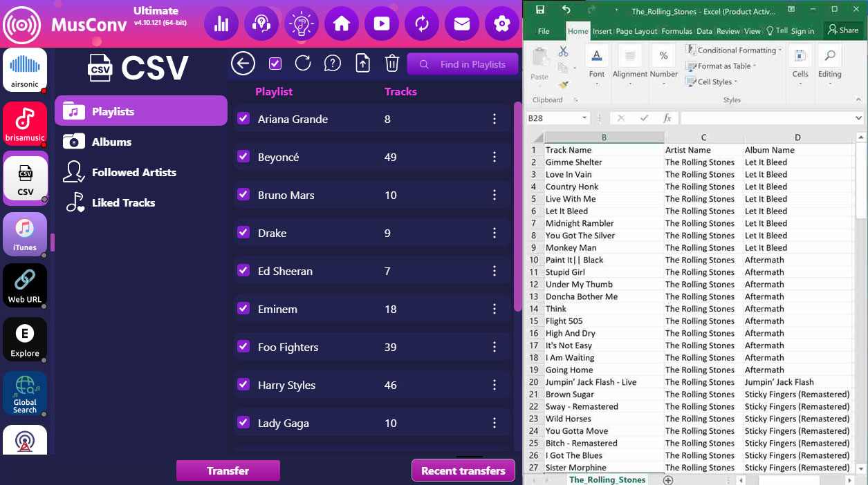Switch to the Formulas tab

677,31
